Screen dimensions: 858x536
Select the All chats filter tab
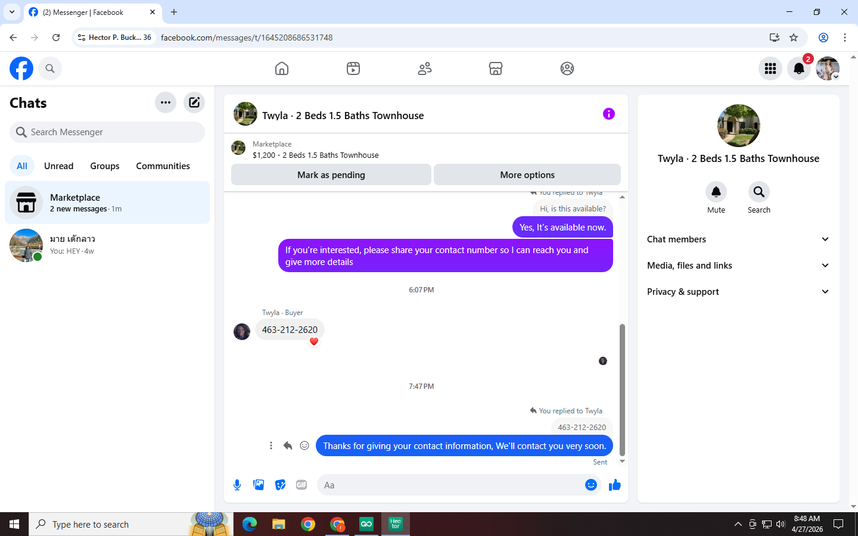pyautogui.click(x=22, y=166)
